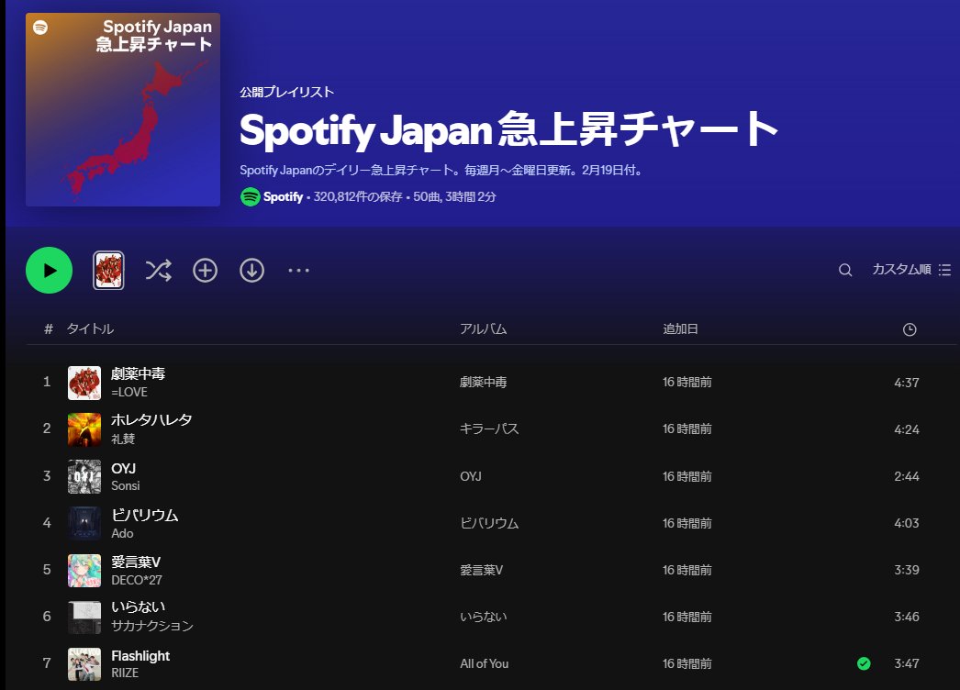Open the キラーパス album link
The height and width of the screenshot is (690, 960).
489,428
